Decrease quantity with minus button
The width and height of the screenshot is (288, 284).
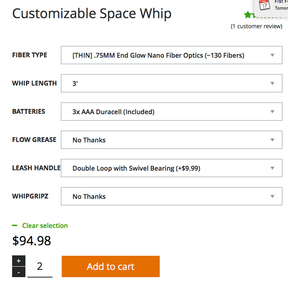click(x=19, y=272)
